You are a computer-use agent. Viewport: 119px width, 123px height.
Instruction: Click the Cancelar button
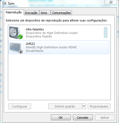click(x=83, y=118)
